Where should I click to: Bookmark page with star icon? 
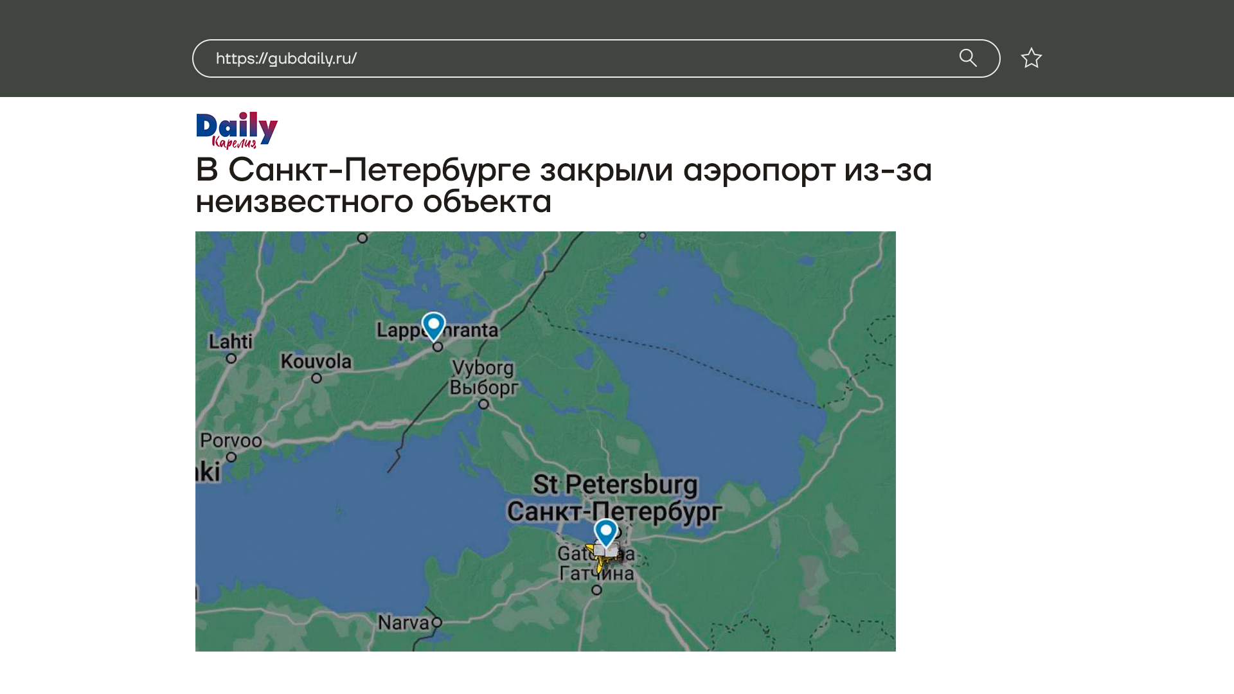pos(1031,58)
